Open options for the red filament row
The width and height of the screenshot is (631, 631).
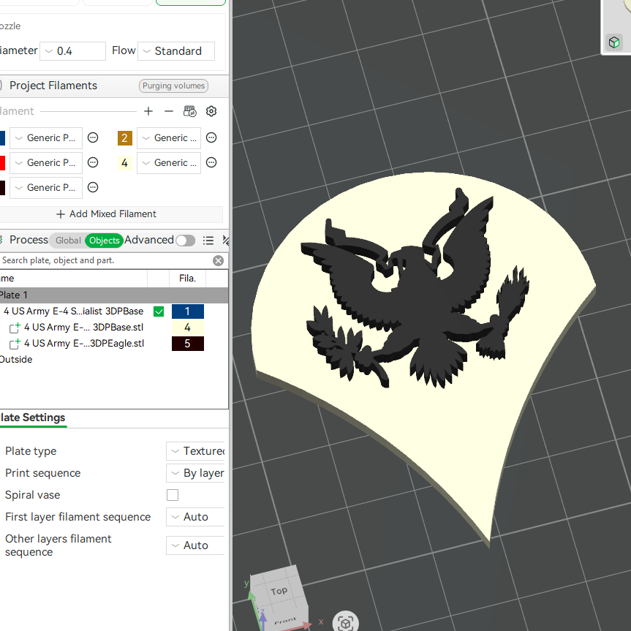[x=93, y=162]
